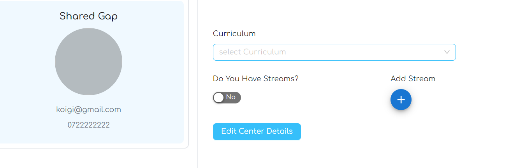Open the select Curriculum dropdown
The image size is (526, 168).
tap(334, 52)
